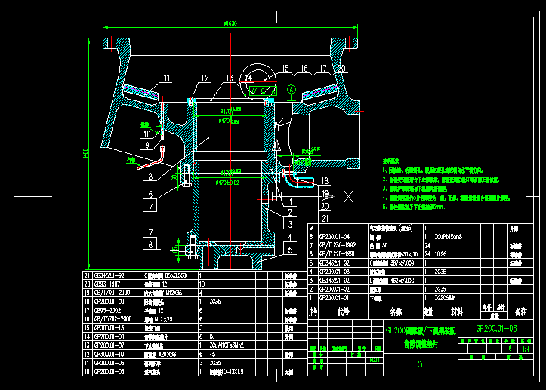Click the 'GP200.01-08' drawing number in title block
The width and height of the screenshot is (546, 390).
coord(496,329)
